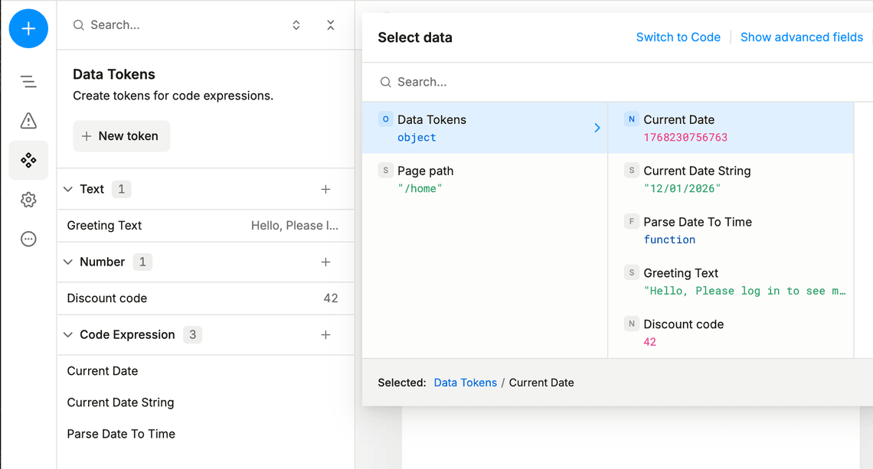Click Show advanced fields link
873x469 pixels.
click(x=801, y=37)
